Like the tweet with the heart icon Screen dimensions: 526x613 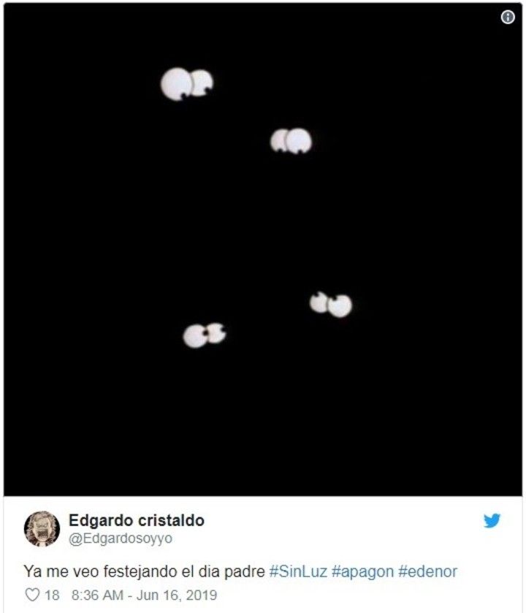tap(32, 595)
